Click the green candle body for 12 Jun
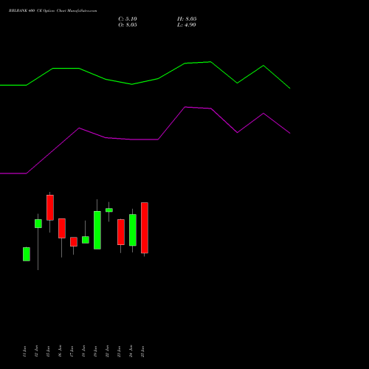 38,224
